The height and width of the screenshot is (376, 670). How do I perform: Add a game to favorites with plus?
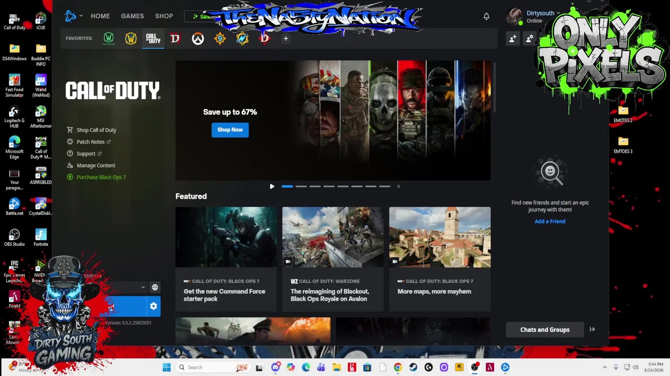pyautogui.click(x=286, y=38)
